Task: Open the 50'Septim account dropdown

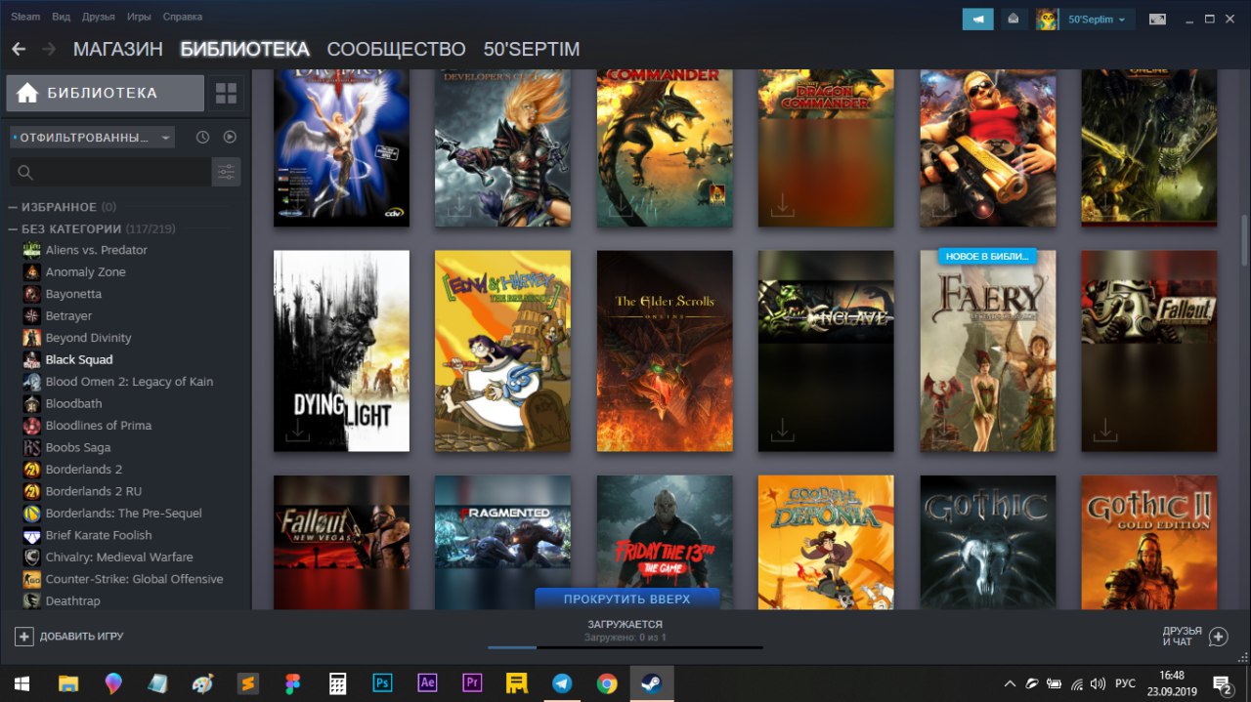Action: pos(1097,19)
